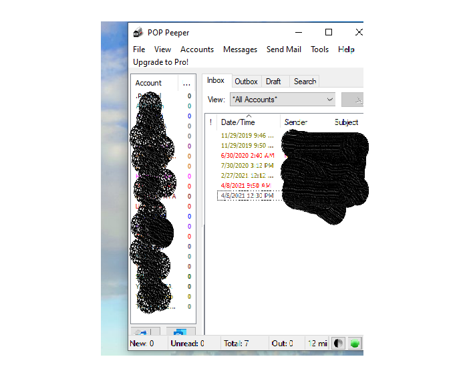Image resolution: width=465 pixels, height=377 pixels.
Task: Open the File menu
Action: coord(139,49)
